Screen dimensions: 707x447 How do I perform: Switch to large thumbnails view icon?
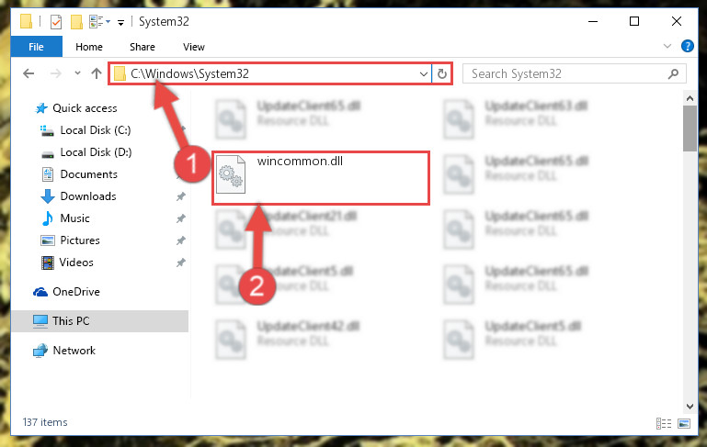tap(684, 423)
